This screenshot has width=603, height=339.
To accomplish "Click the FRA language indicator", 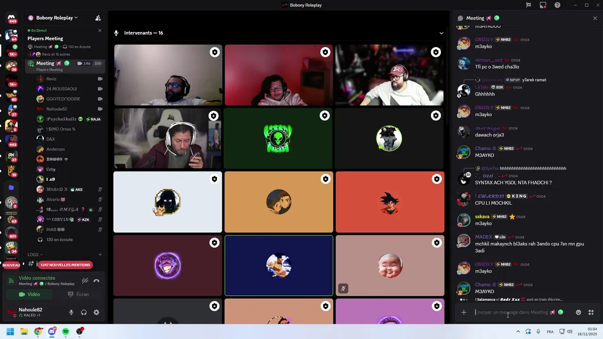I will pos(550,331).
